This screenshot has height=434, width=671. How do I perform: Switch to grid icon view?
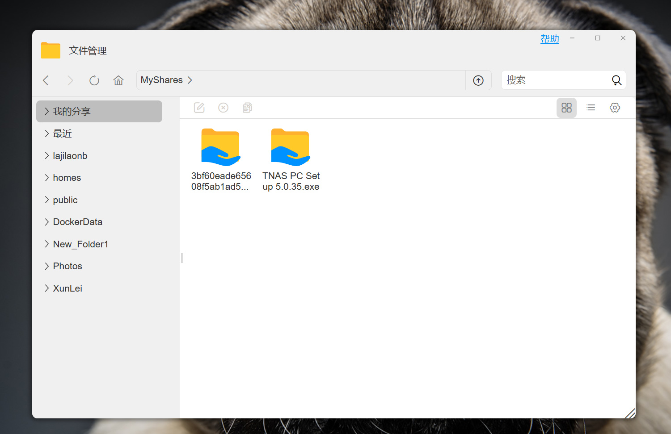[566, 108]
